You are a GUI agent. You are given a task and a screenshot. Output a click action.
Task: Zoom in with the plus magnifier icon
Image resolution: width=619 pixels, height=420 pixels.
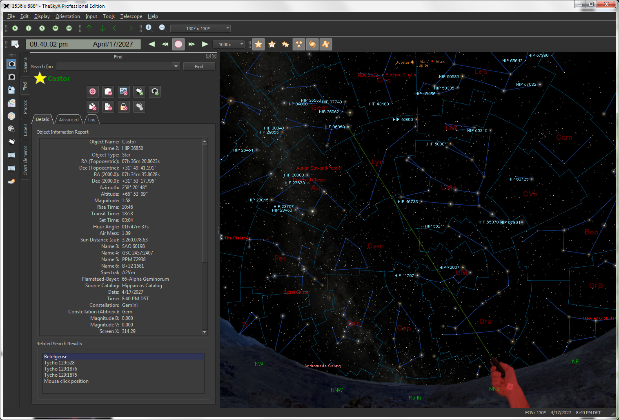click(149, 28)
